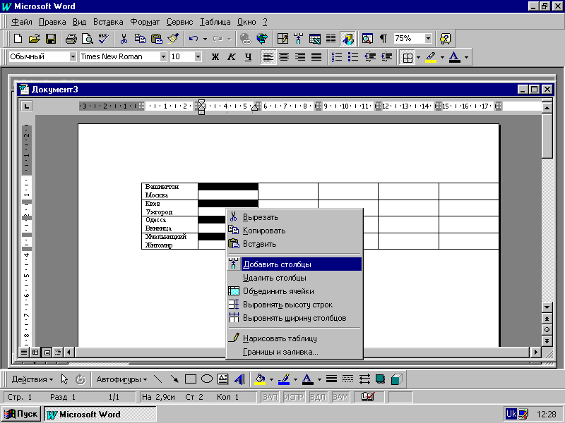Toggle Underline (Ч) formatting
Image resolution: width=565 pixels, height=423 pixels.
coord(248,57)
